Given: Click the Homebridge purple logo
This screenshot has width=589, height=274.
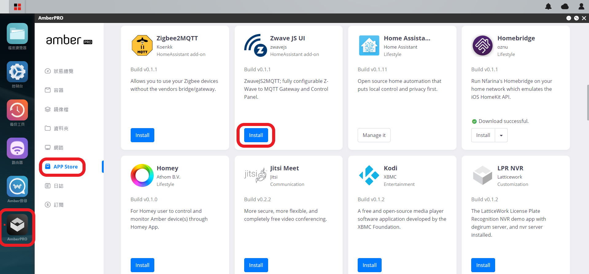Looking at the screenshot, I should [x=483, y=45].
